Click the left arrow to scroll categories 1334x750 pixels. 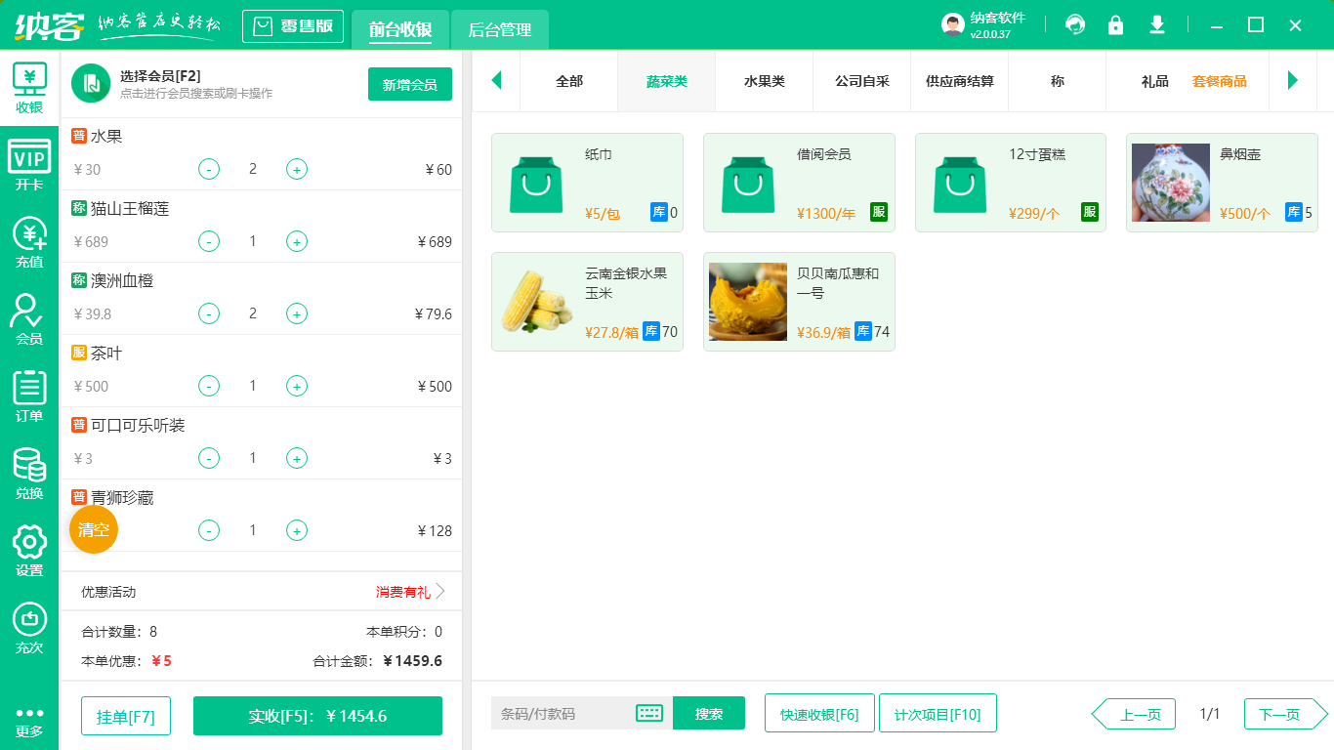tap(496, 80)
